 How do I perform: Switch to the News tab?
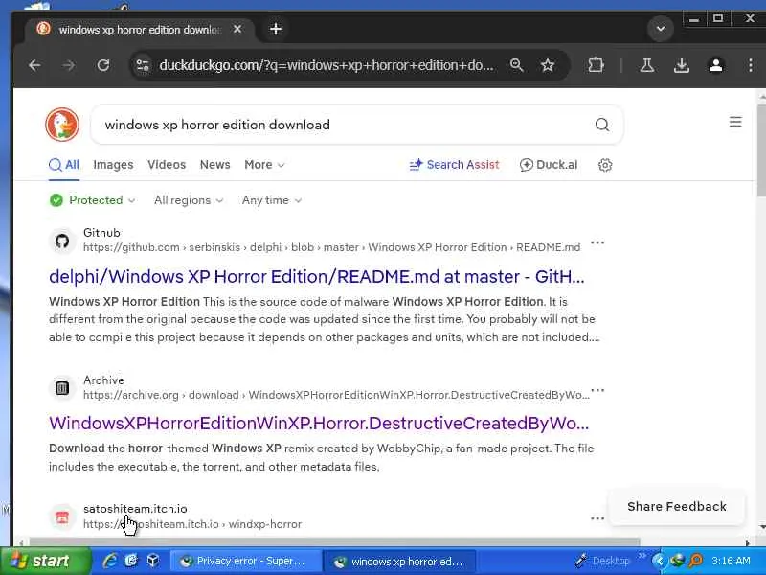pyautogui.click(x=214, y=165)
